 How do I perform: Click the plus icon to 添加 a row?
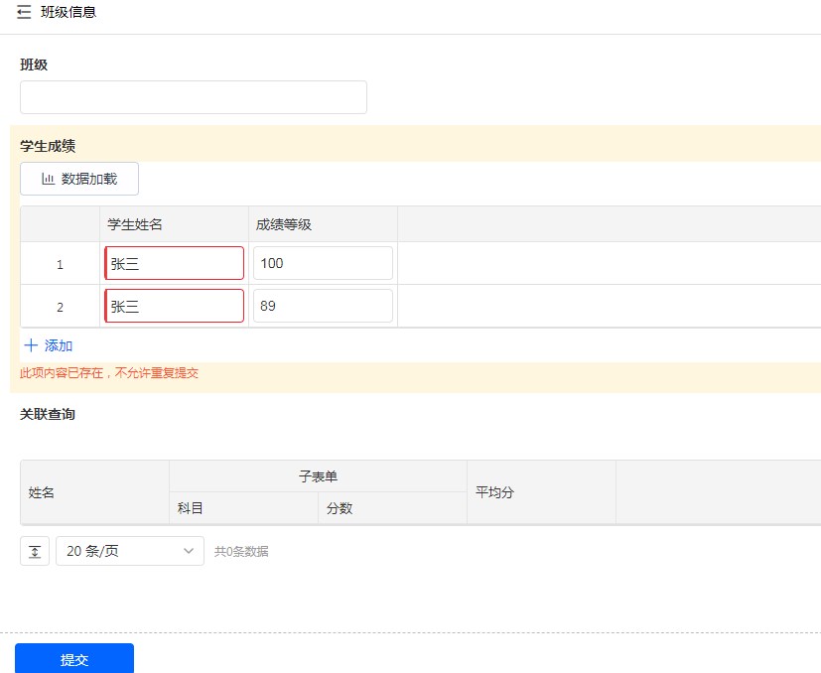click(31, 345)
